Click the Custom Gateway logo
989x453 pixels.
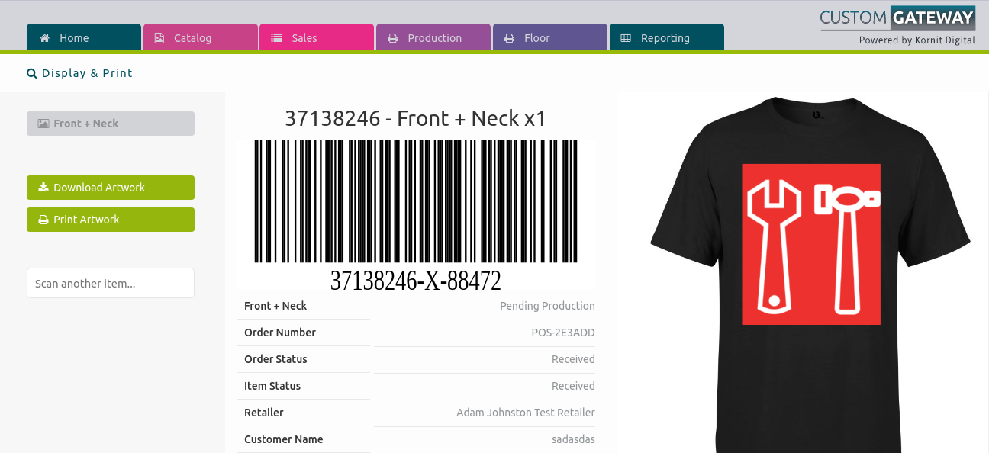[897, 25]
